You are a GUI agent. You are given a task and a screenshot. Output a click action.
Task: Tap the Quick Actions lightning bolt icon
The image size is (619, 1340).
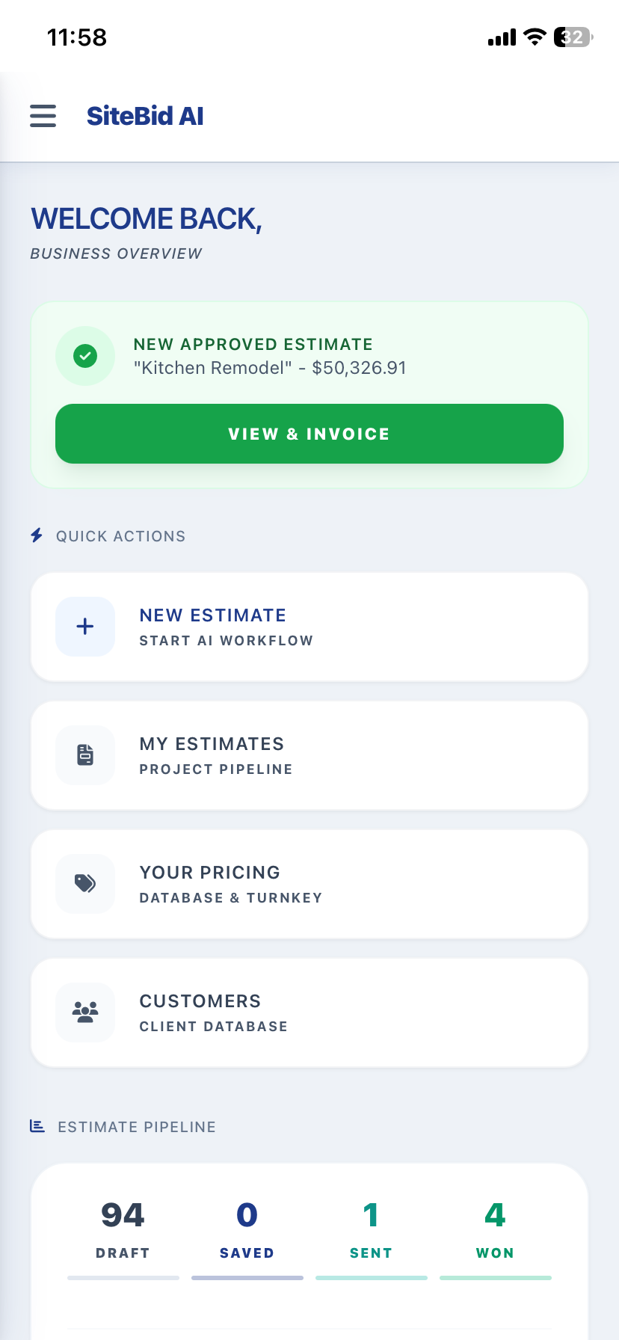(x=37, y=535)
